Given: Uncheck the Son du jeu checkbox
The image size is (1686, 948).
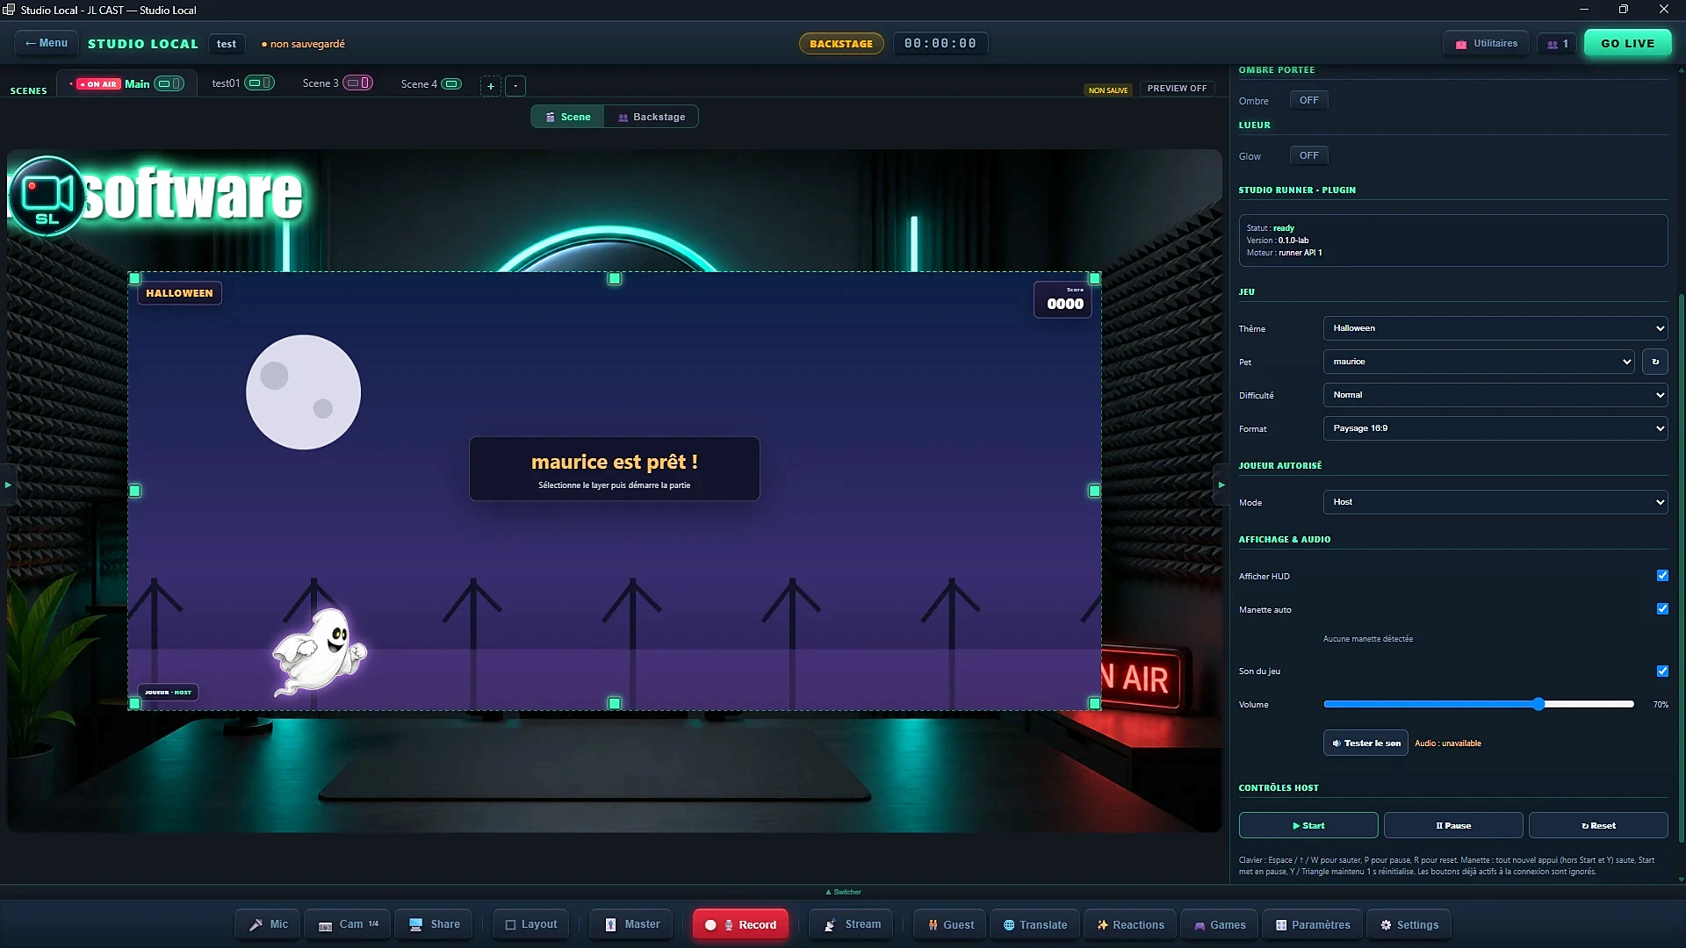Looking at the screenshot, I should pyautogui.click(x=1662, y=671).
